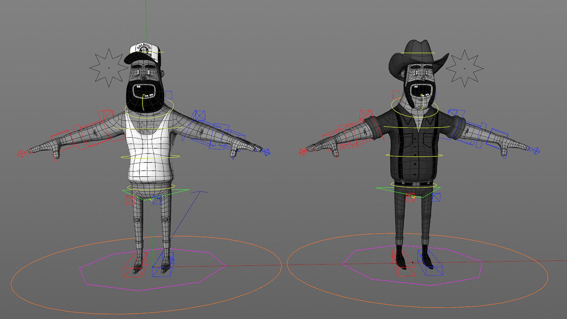Click small blue square controller beside trucker's beard
567x319 pixels.
pos(168,95)
